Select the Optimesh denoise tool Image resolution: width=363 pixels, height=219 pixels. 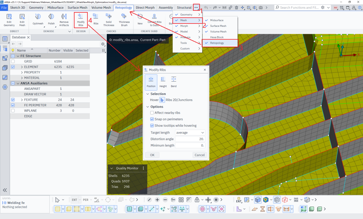pos(38,19)
